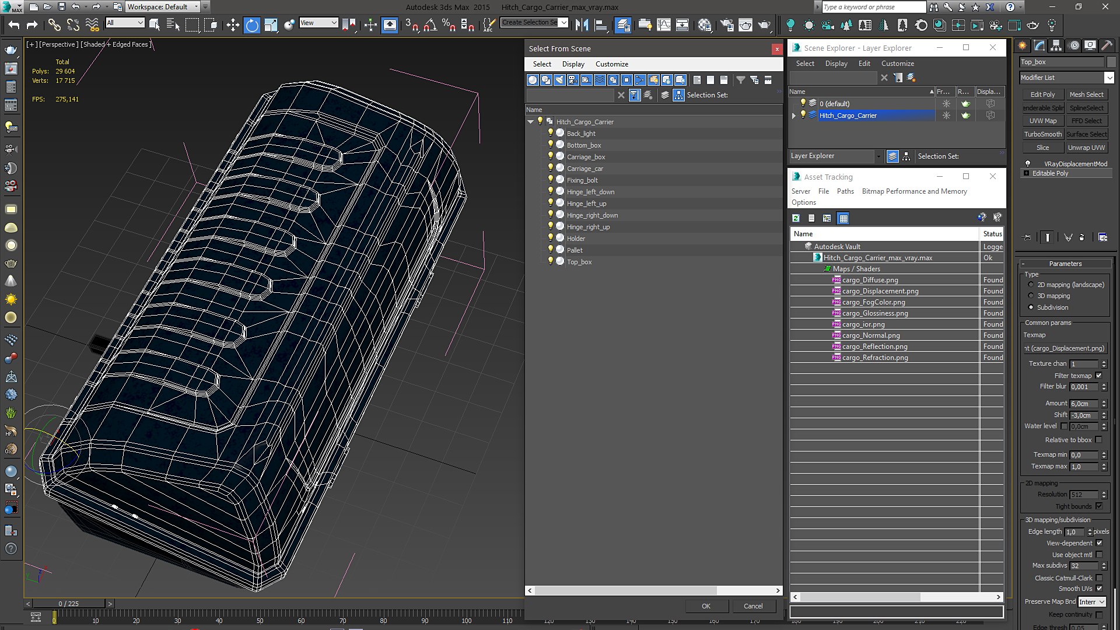Open the reference coordinate 'View' dropdown
Screen dimensions: 1120x630
pos(318,23)
